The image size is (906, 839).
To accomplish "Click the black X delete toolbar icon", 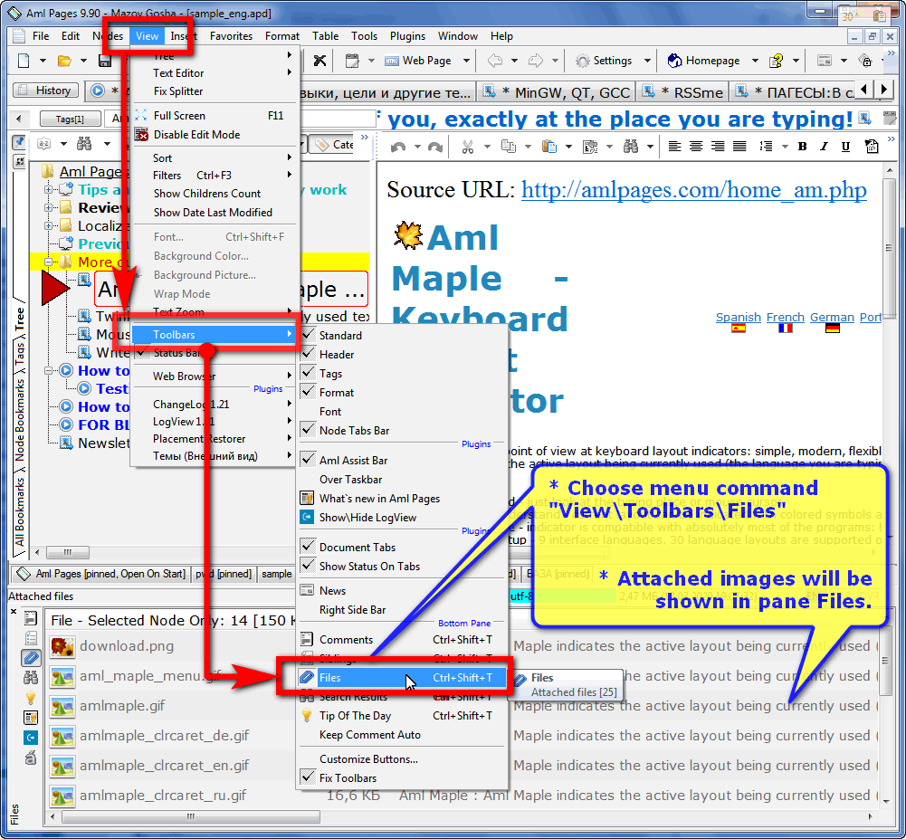I will (x=319, y=61).
